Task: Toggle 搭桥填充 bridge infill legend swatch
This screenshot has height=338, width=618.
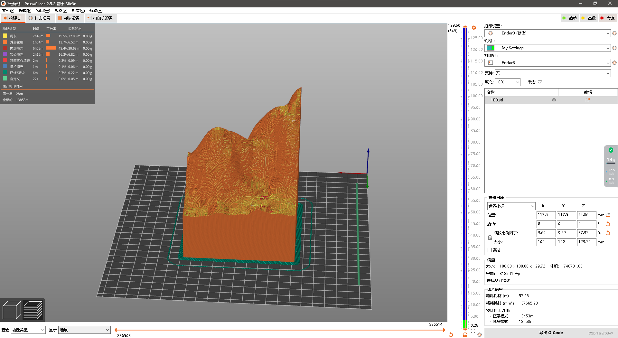Action: tap(5, 66)
